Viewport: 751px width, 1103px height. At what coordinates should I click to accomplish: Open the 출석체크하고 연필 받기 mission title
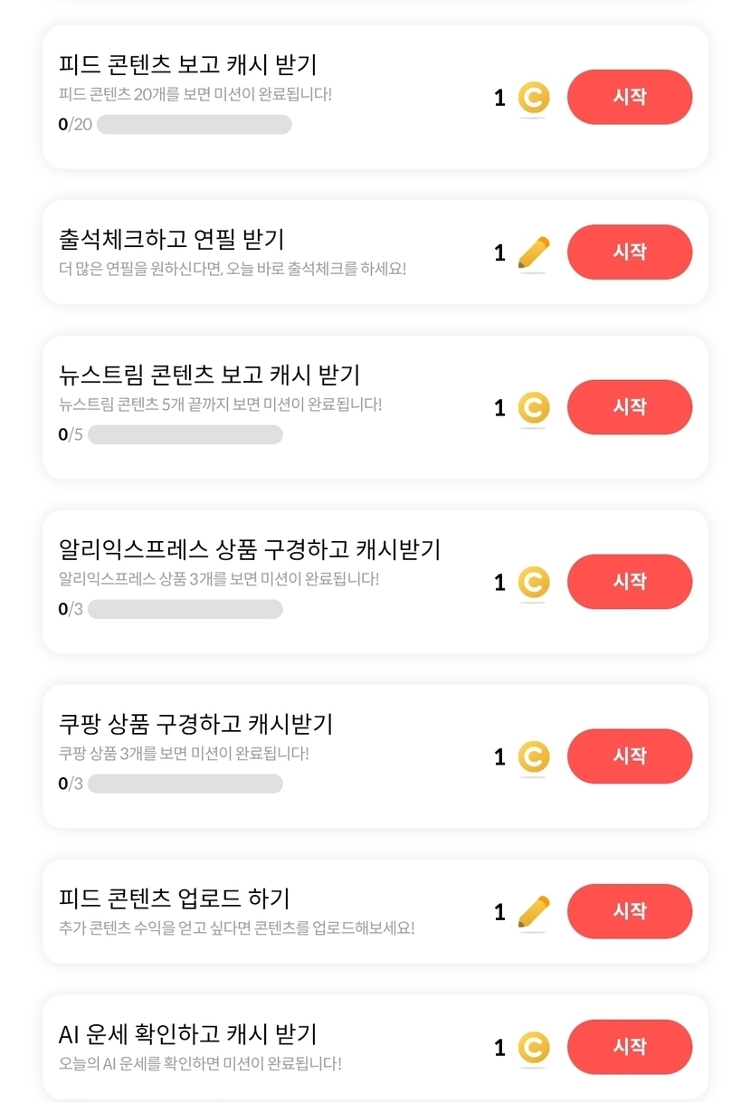pos(171,239)
